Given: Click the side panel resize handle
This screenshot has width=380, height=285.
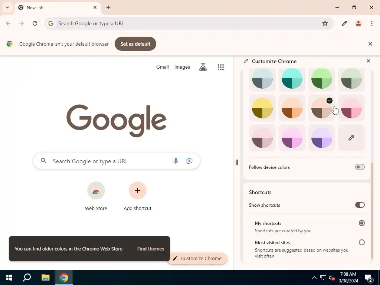Looking at the screenshot, I should (237, 162).
